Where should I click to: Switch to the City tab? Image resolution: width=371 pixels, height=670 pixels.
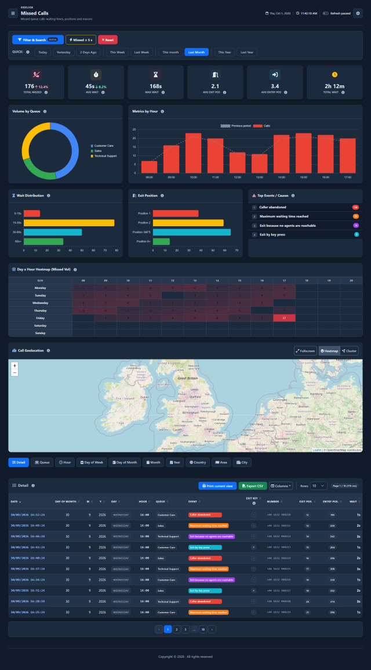(242, 462)
